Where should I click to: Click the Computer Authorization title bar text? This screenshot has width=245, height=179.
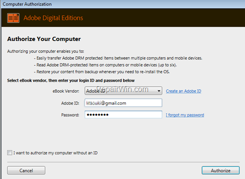point(27,4)
